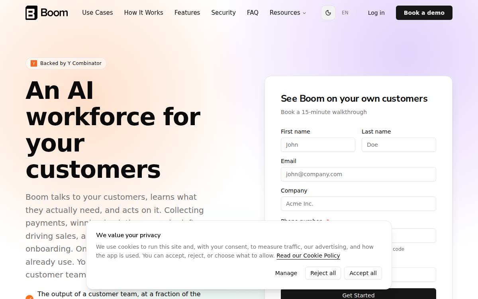Image resolution: width=478 pixels, height=299 pixels.
Task: Expand the Resources dropdown menu
Action: pyautogui.click(x=288, y=13)
